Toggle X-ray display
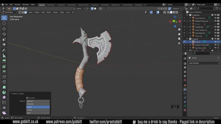Image resolution: width=221 pixels, height=124 pixels. (164, 12)
